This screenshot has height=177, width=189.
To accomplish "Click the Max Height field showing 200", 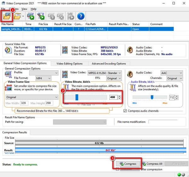I will click(x=49, y=103).
